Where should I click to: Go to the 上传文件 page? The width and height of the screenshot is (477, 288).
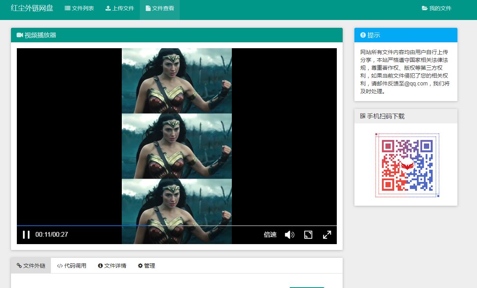(119, 8)
